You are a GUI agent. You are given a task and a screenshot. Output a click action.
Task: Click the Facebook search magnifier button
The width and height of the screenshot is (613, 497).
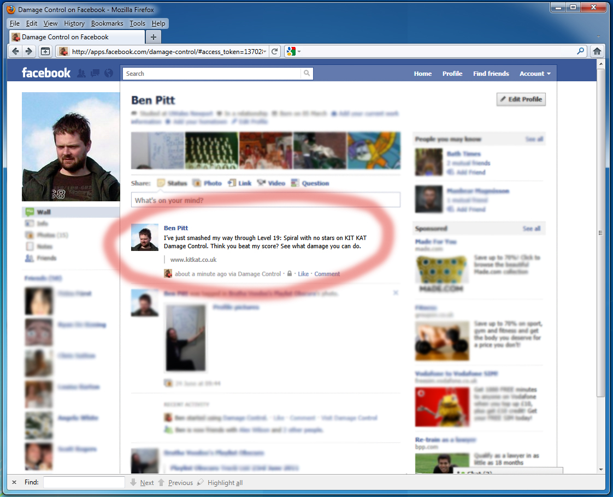[x=307, y=74]
